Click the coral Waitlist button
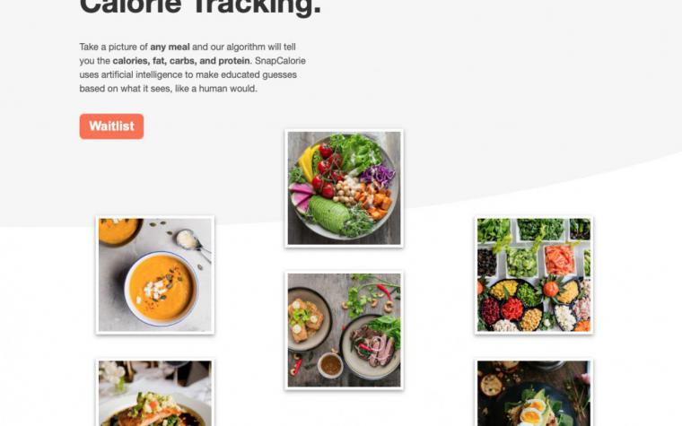Image resolution: width=682 pixels, height=426 pixels. click(111, 126)
